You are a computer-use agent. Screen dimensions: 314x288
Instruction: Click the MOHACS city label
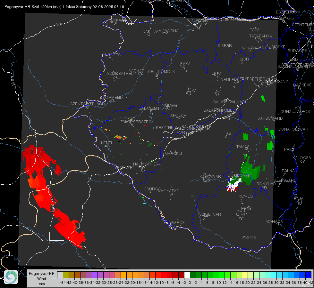tap(274, 222)
